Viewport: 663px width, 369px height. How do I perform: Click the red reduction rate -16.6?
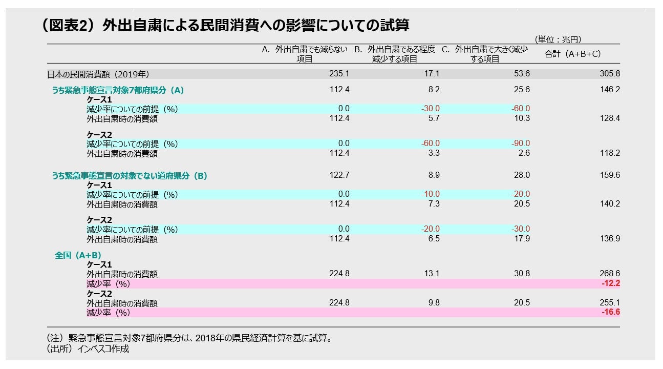(x=611, y=312)
